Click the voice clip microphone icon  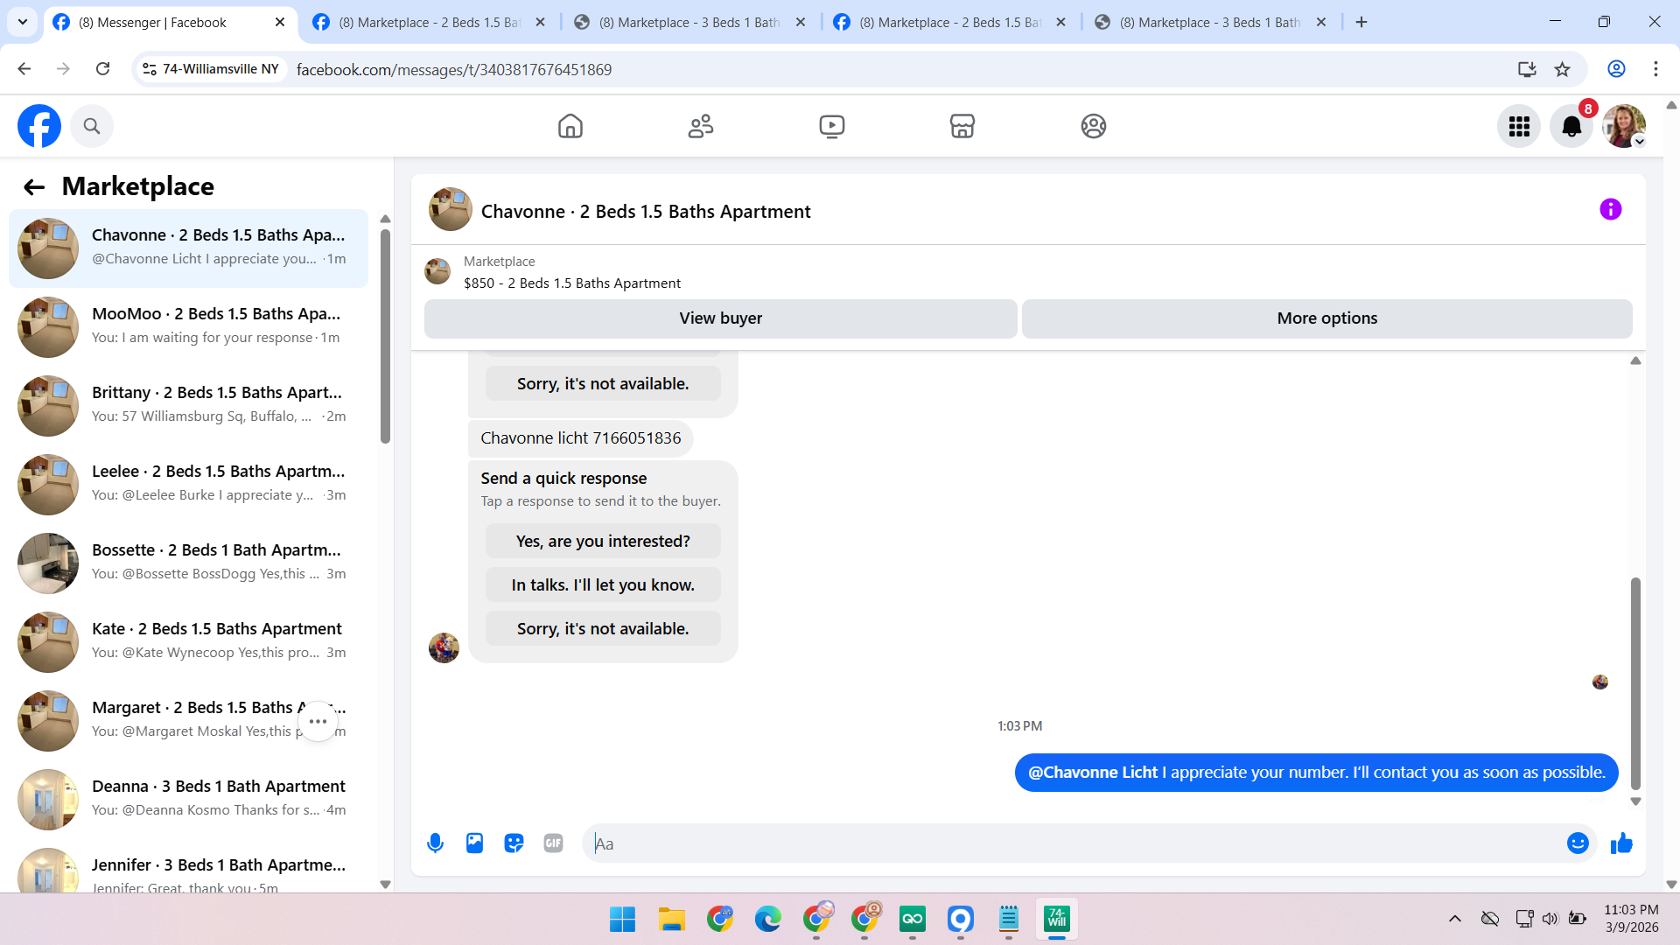tap(435, 843)
